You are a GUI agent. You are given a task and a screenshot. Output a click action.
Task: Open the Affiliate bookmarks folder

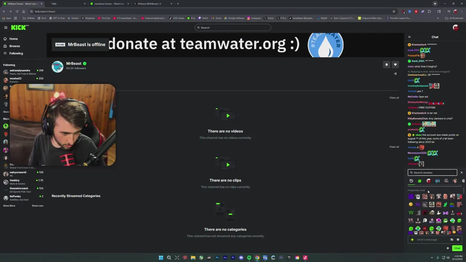[x=29, y=18]
